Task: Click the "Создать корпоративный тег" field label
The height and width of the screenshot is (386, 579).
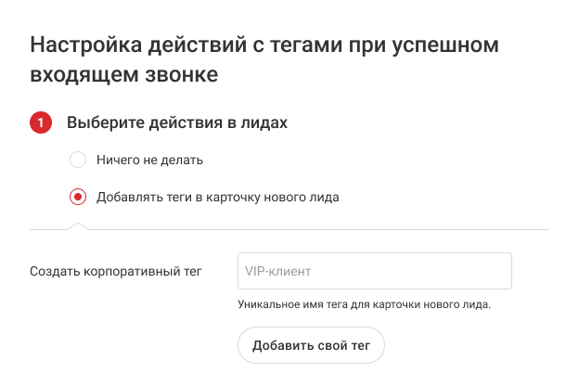Action: tap(116, 271)
